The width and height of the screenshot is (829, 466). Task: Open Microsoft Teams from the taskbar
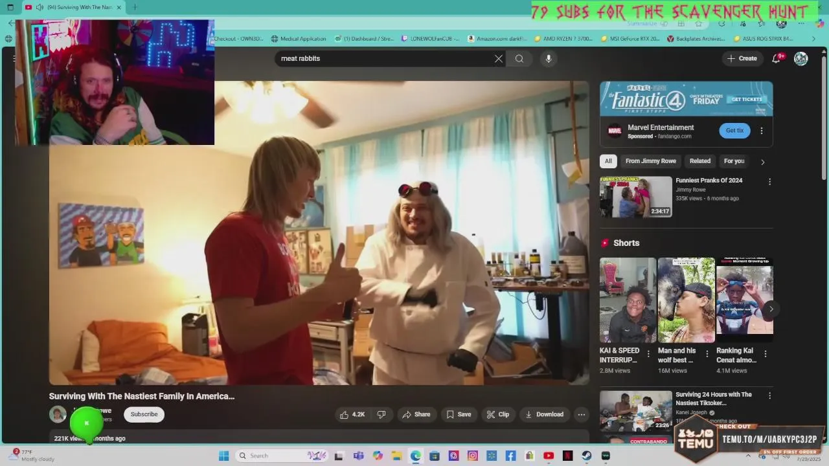pyautogui.click(x=358, y=456)
